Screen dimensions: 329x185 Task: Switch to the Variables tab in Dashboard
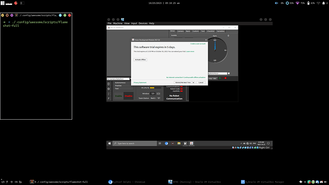(x=220, y=31)
